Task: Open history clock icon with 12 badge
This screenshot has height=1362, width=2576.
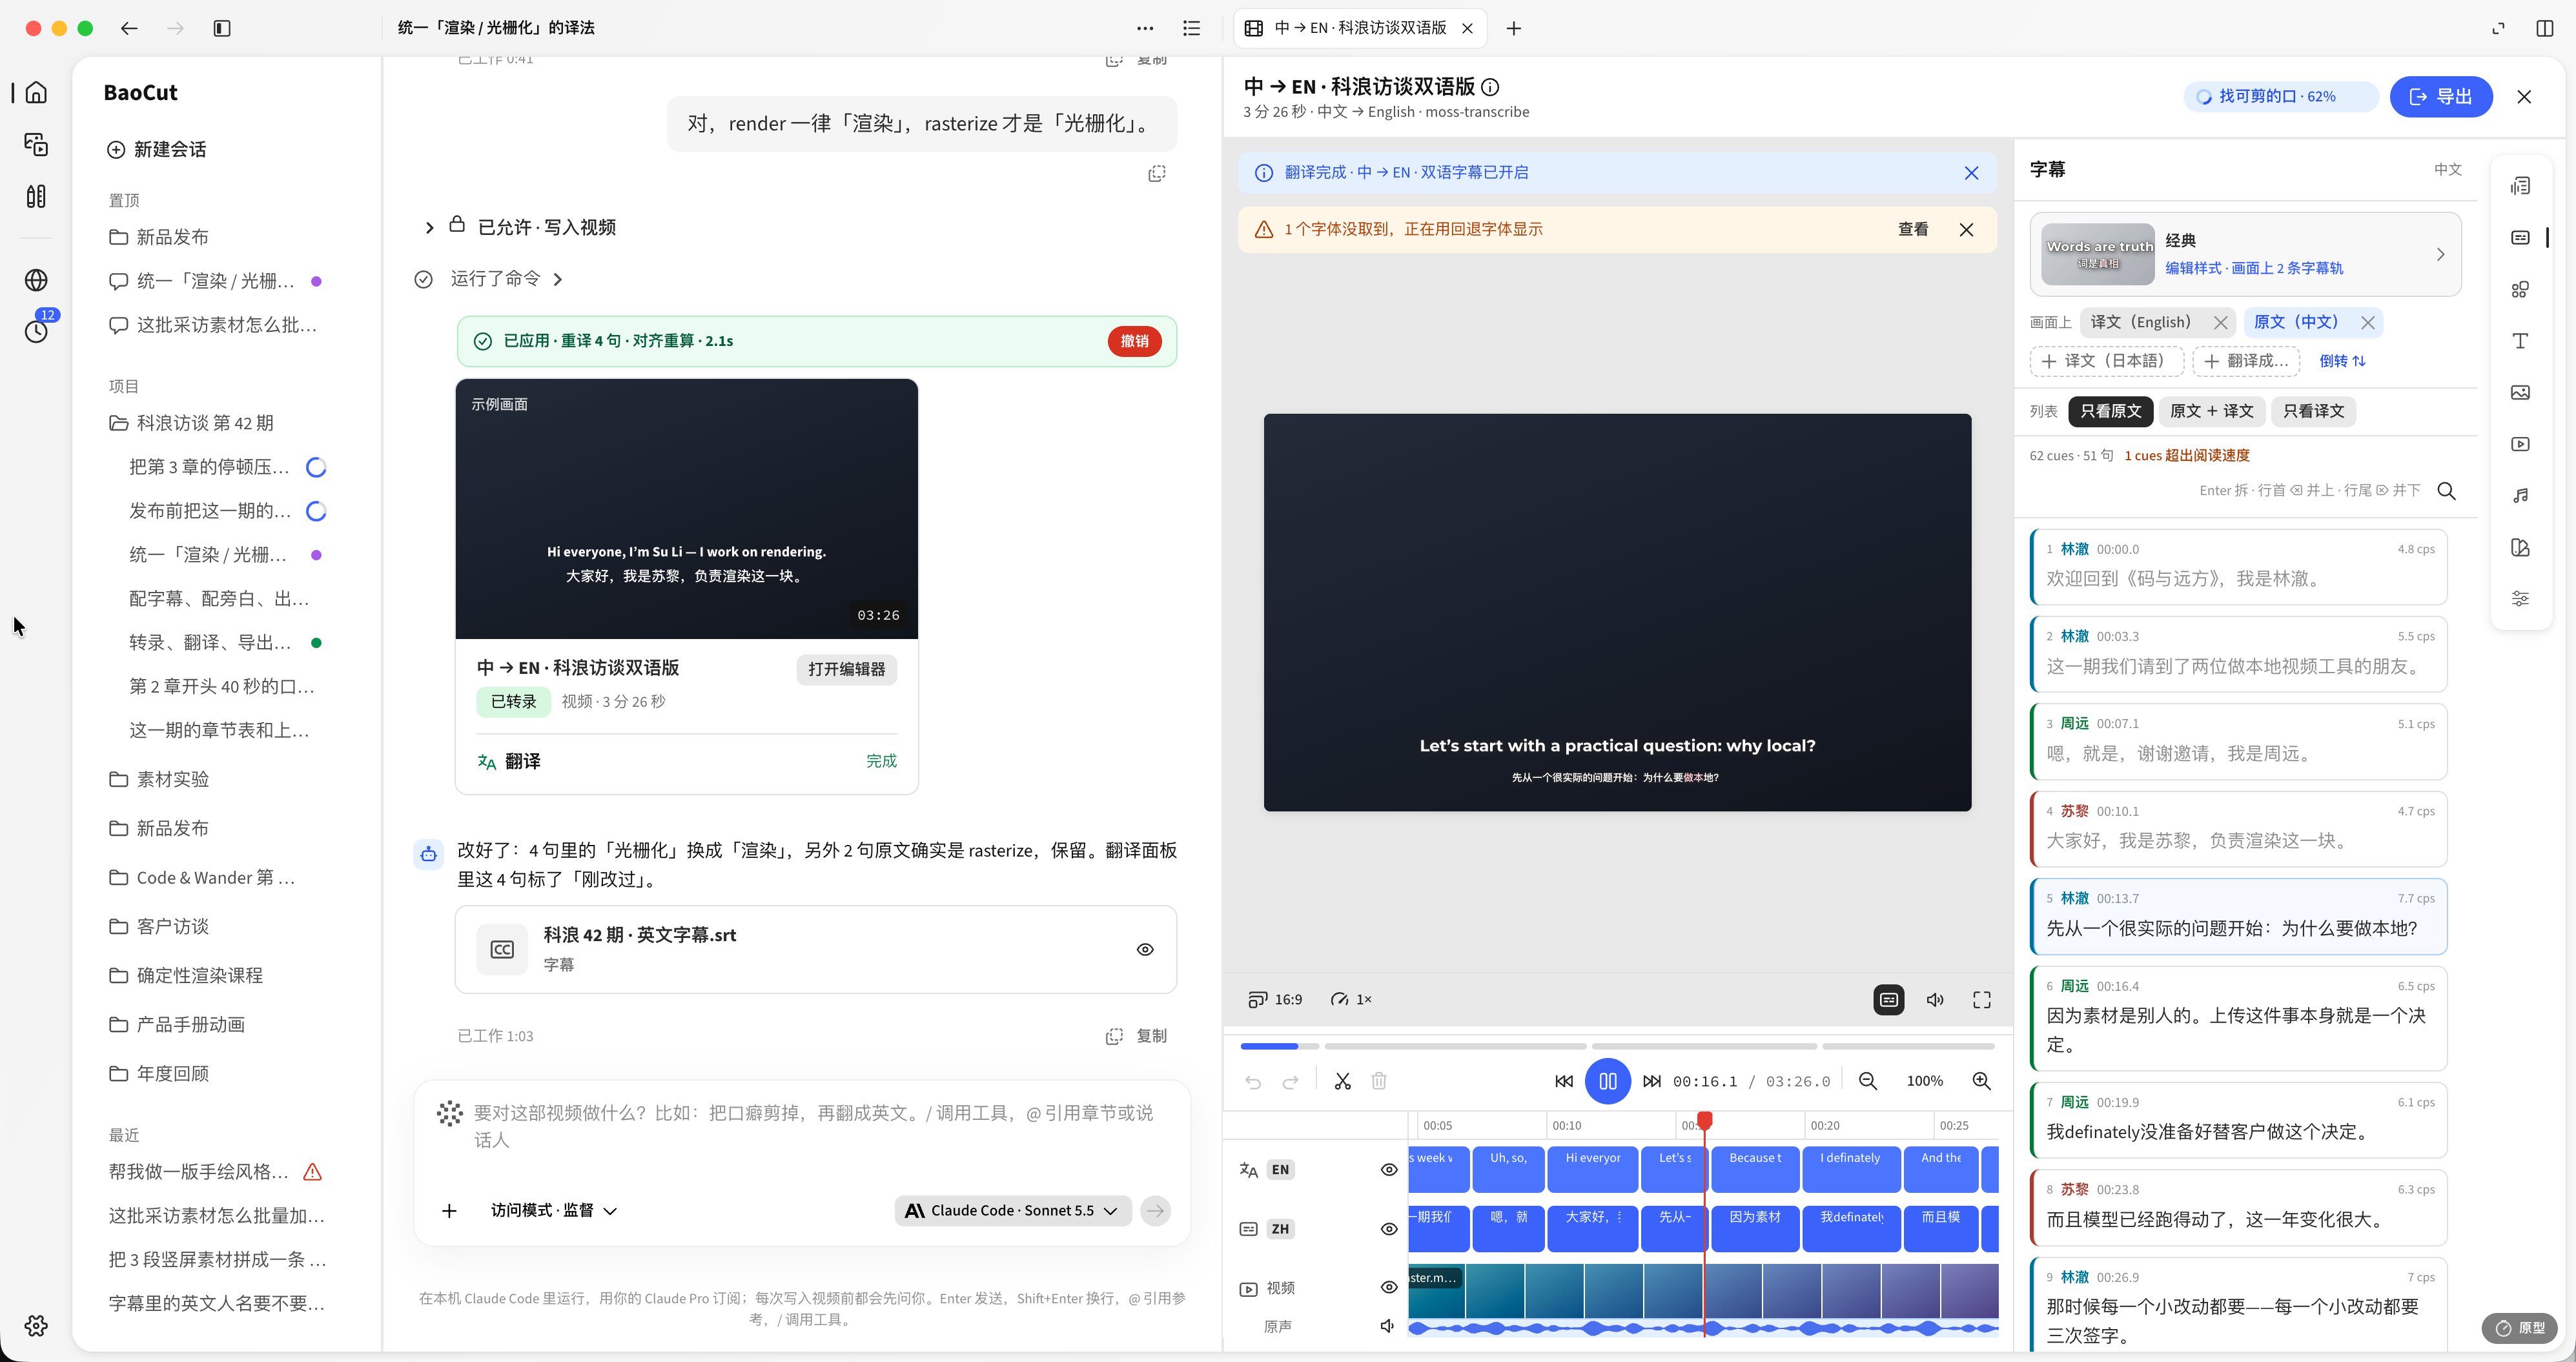Action: coord(36,330)
